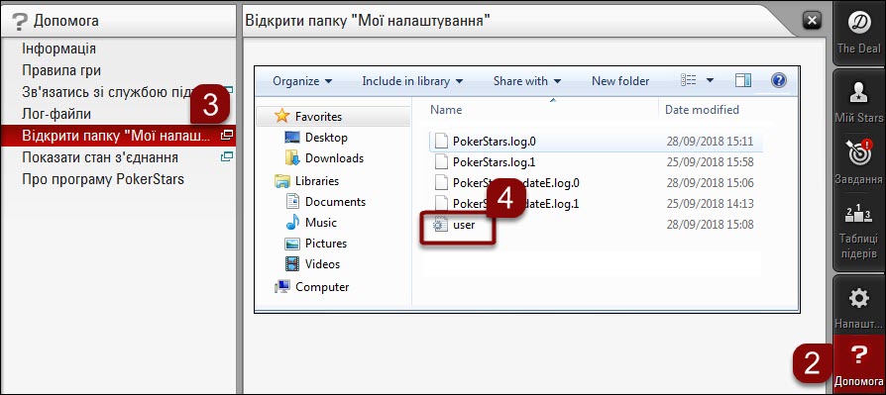This screenshot has width=886, height=395.
Task: Select Desktop in the navigation pane
Action: pos(326,138)
